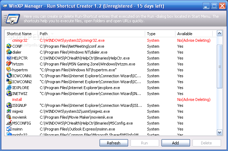Select the red cmmgr32 entry
Screen dimensions: 228x151
[20, 40]
